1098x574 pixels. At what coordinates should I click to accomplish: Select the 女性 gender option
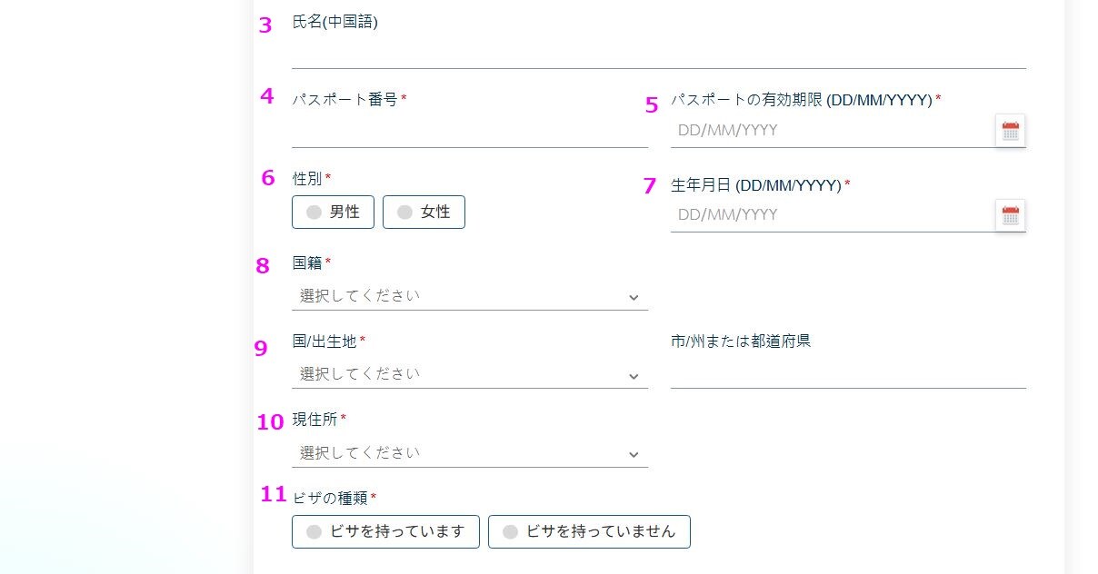coord(424,213)
